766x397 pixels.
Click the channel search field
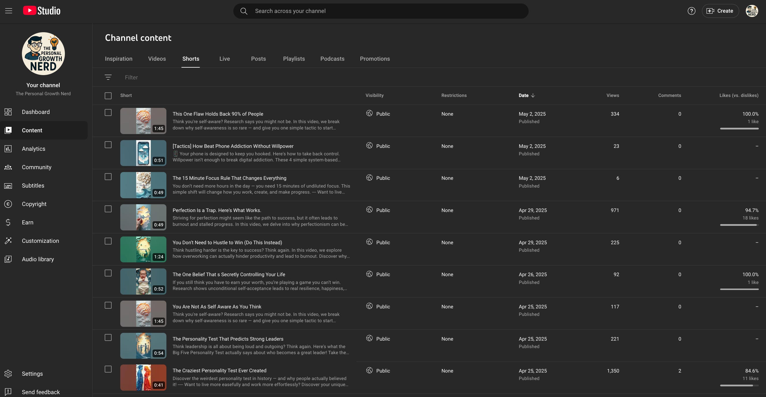tap(381, 11)
